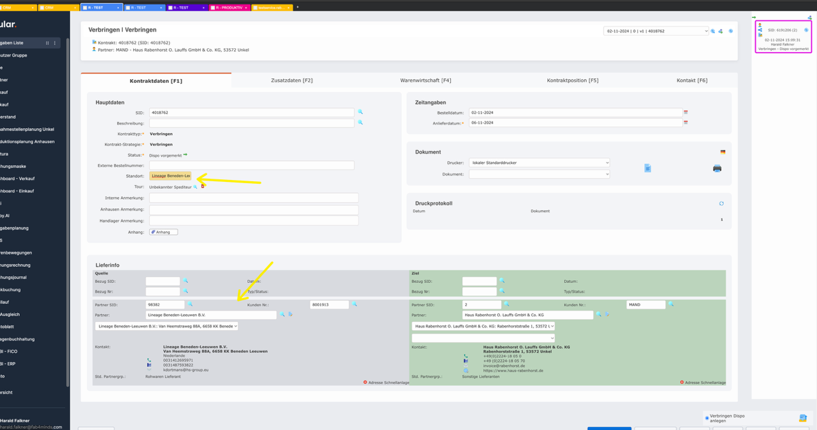Click into the Interne Anmerkung input field
Image resolution: width=817 pixels, height=430 pixels.
253,198
